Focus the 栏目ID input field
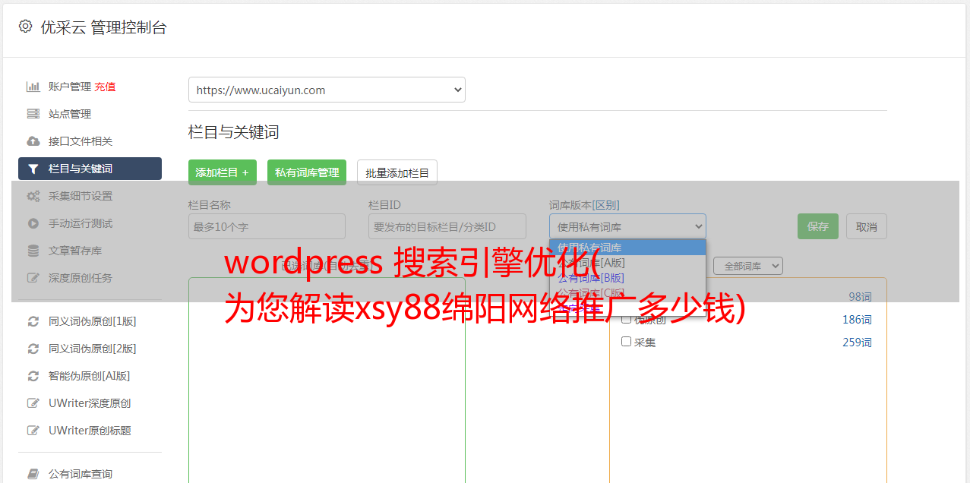970x483 pixels. pos(447,226)
